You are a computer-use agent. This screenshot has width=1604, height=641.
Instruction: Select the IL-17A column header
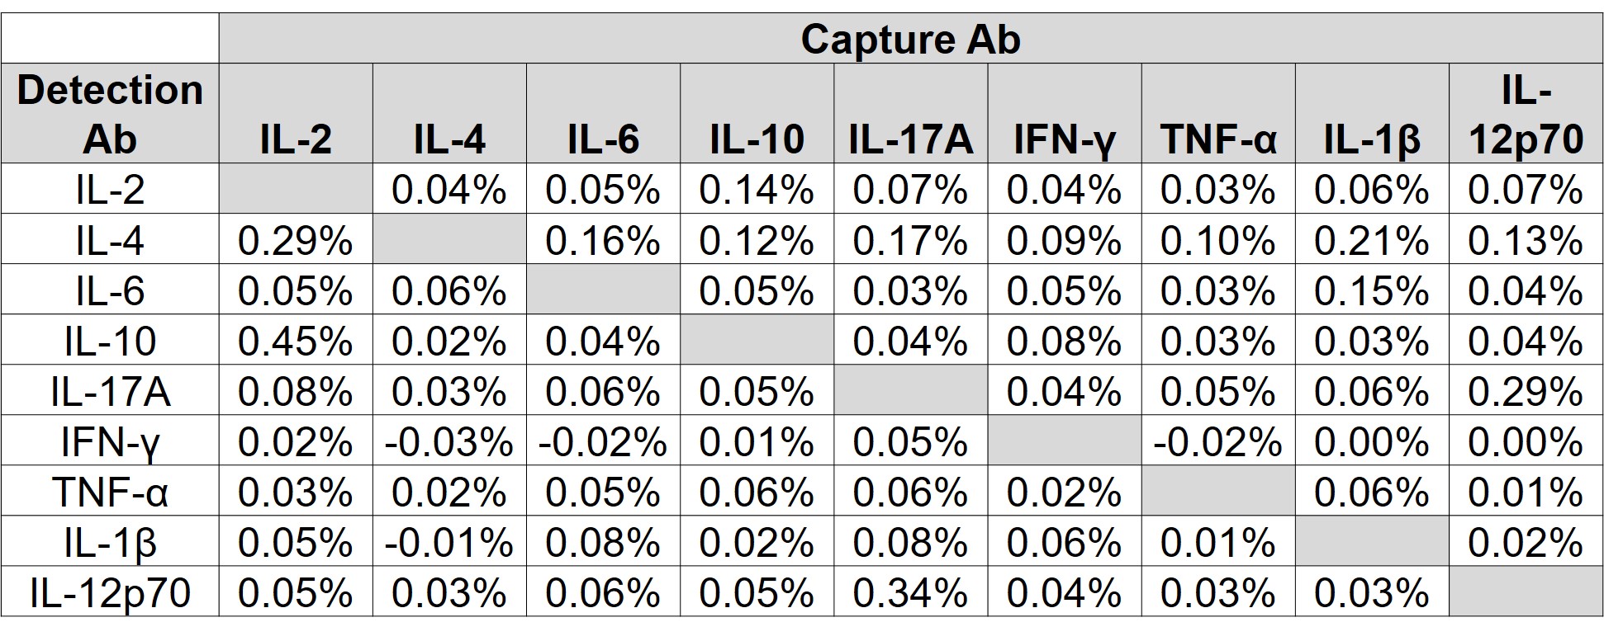click(910, 139)
